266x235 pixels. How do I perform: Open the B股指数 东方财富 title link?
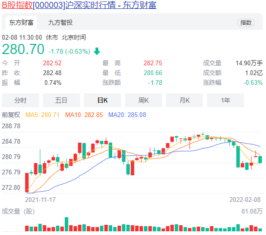click(x=79, y=5)
